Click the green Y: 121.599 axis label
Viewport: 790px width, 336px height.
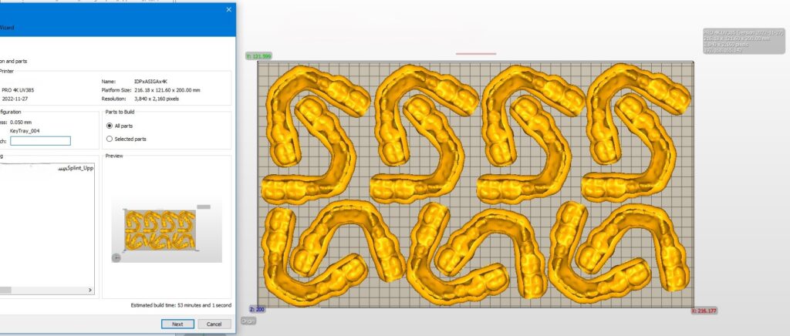click(x=258, y=56)
